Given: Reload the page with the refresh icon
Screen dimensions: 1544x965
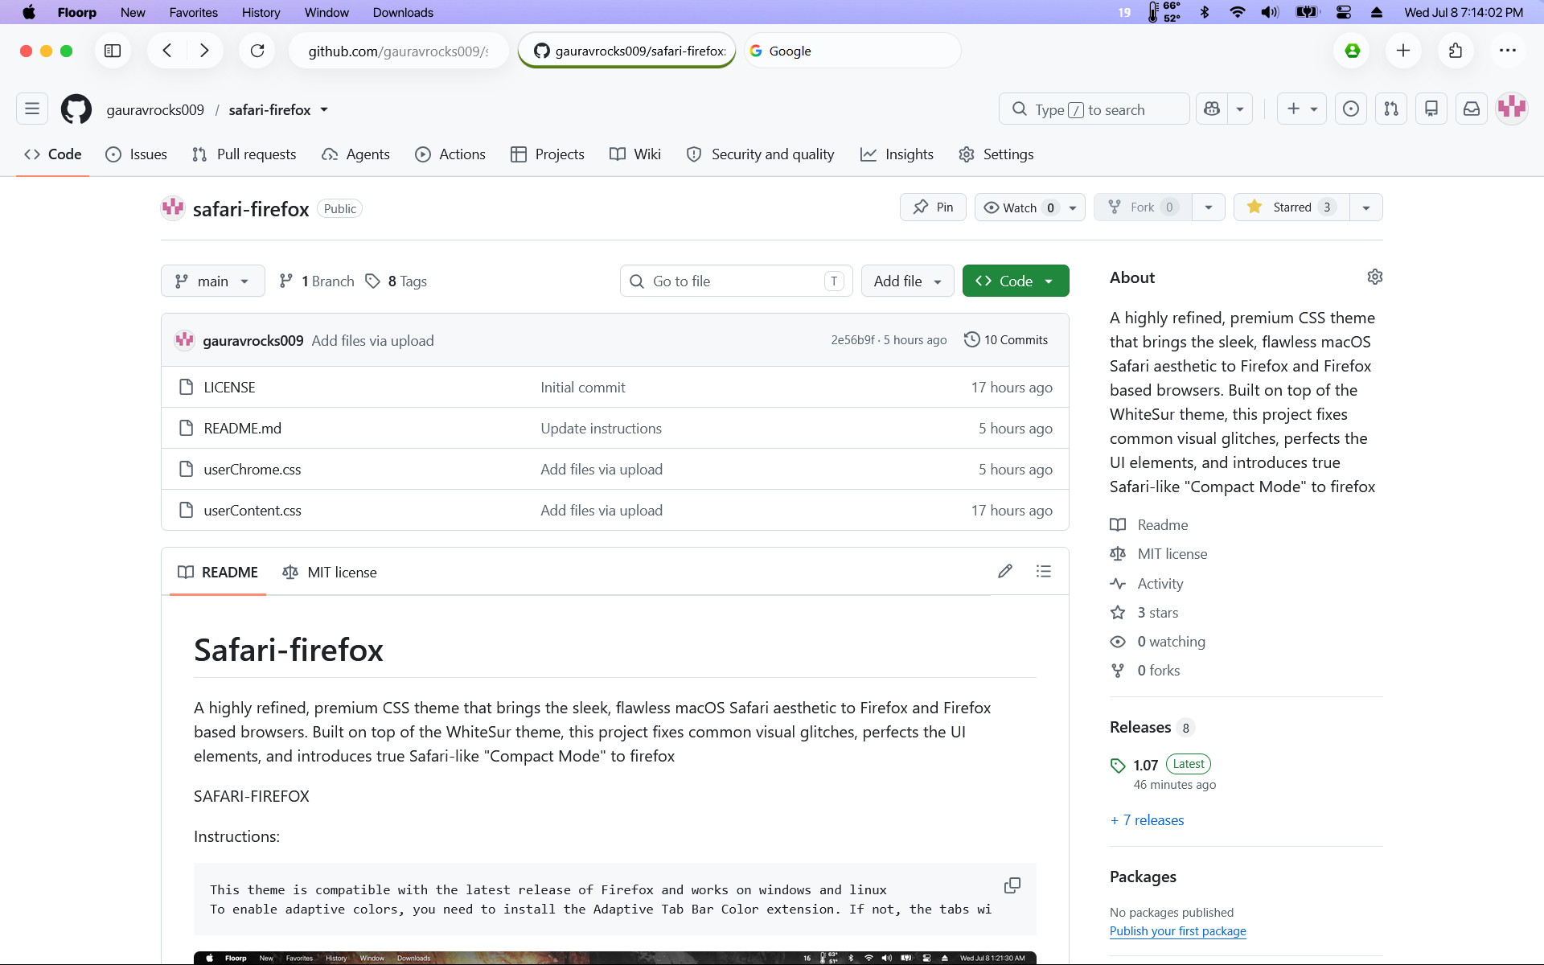Looking at the screenshot, I should coord(257,51).
